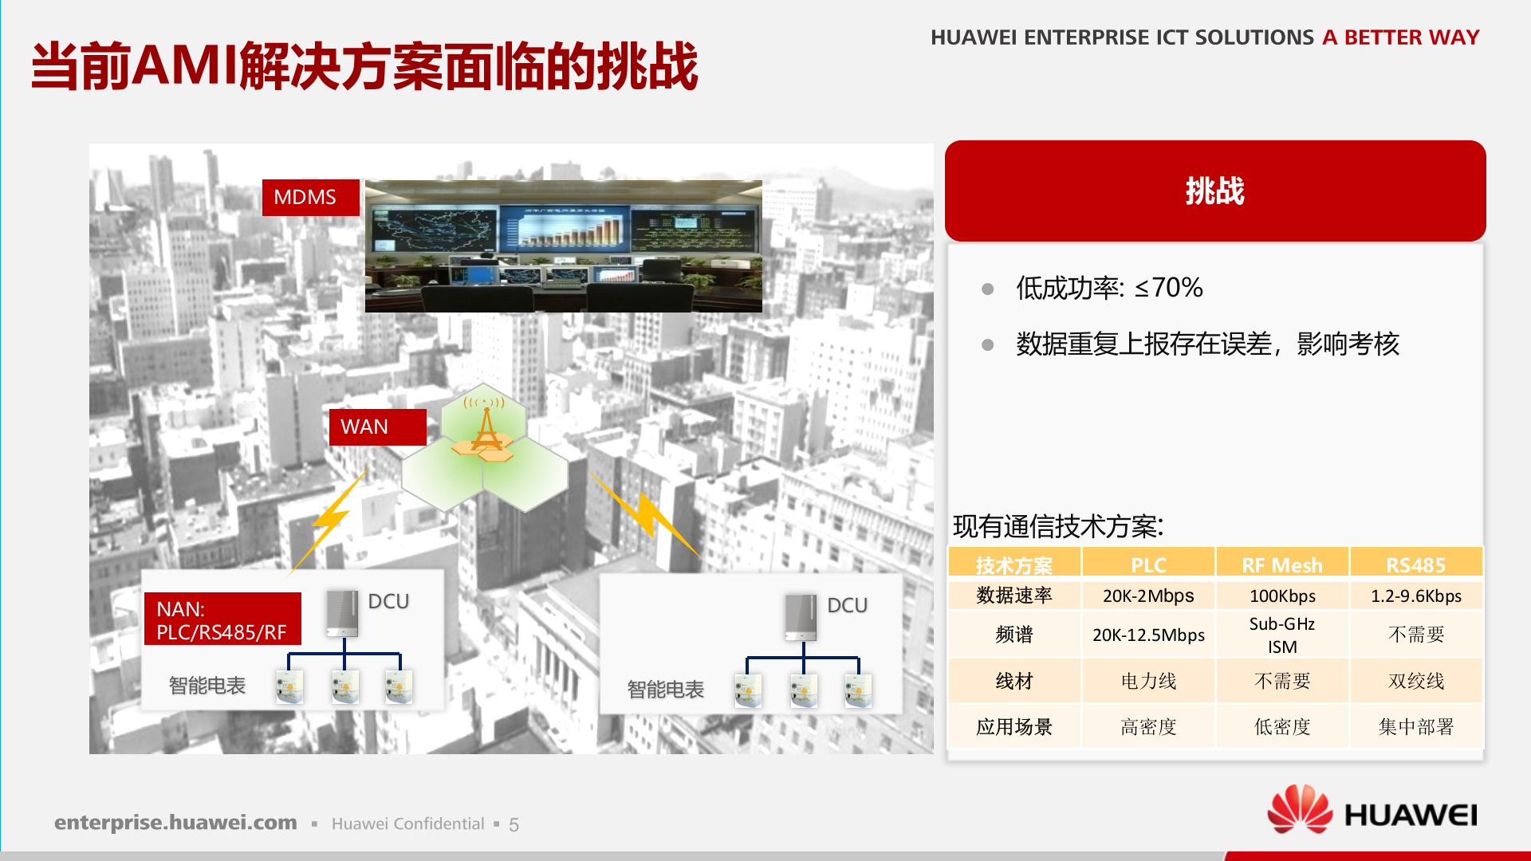1531x861 pixels.
Task: Select the PLC column header
Action: [1147, 564]
